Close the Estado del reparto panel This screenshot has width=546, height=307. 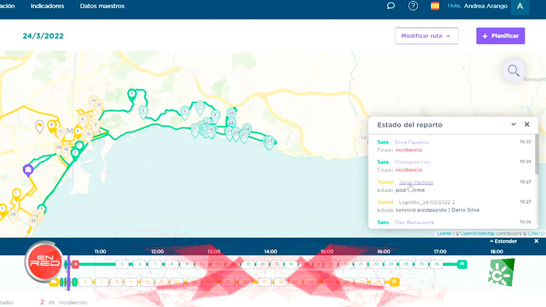click(x=527, y=124)
